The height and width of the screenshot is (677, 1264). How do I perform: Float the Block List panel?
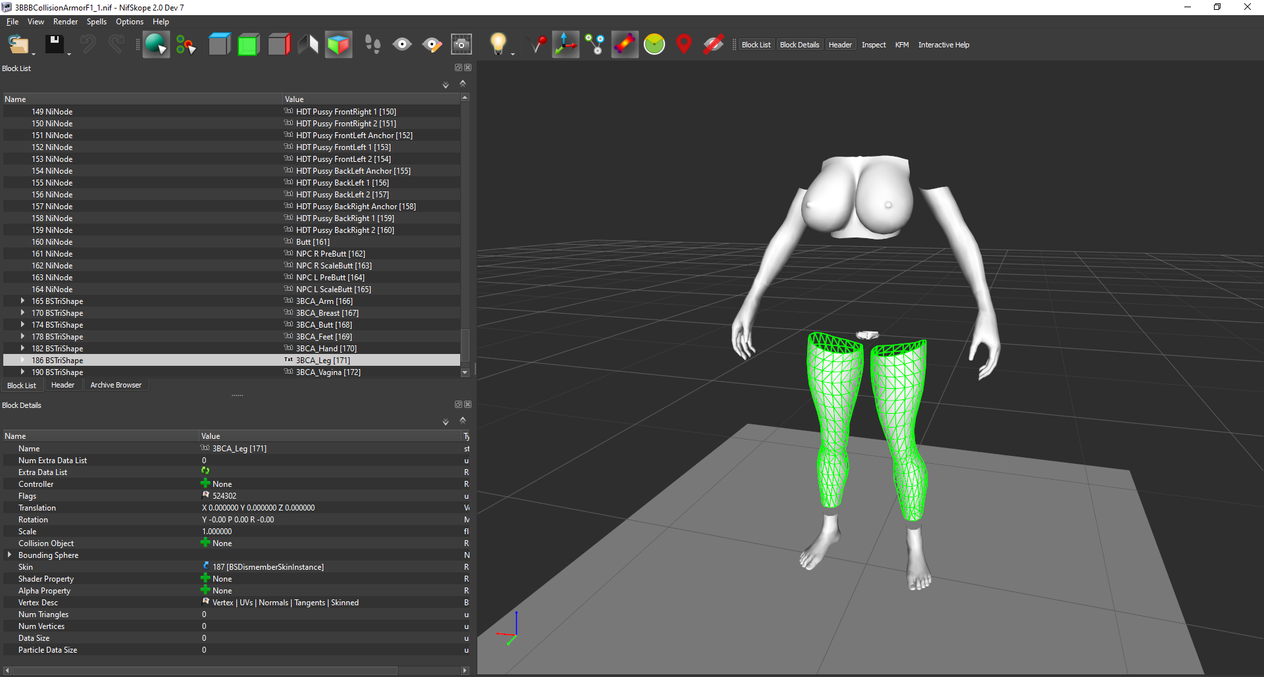[x=458, y=68]
